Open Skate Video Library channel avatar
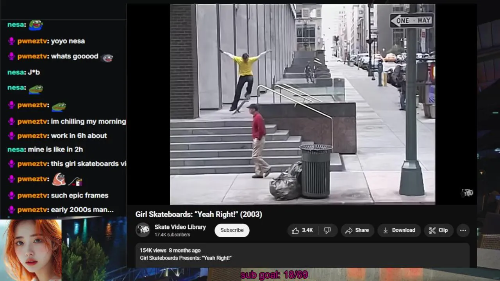The image size is (500, 281). coord(143,230)
